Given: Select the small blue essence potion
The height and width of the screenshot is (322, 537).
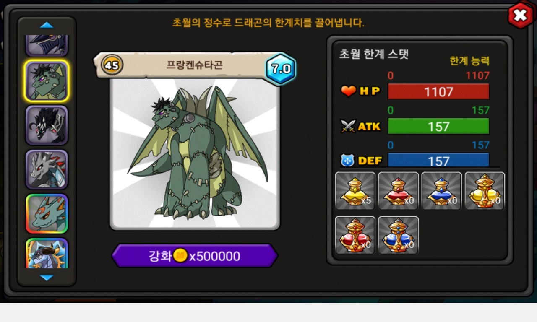Looking at the screenshot, I should (x=441, y=191).
